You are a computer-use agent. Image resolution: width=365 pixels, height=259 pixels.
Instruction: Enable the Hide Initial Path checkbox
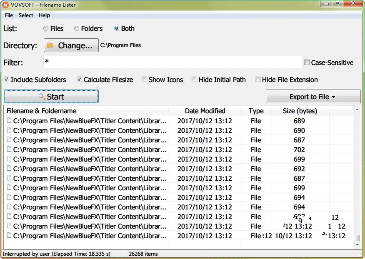point(194,80)
